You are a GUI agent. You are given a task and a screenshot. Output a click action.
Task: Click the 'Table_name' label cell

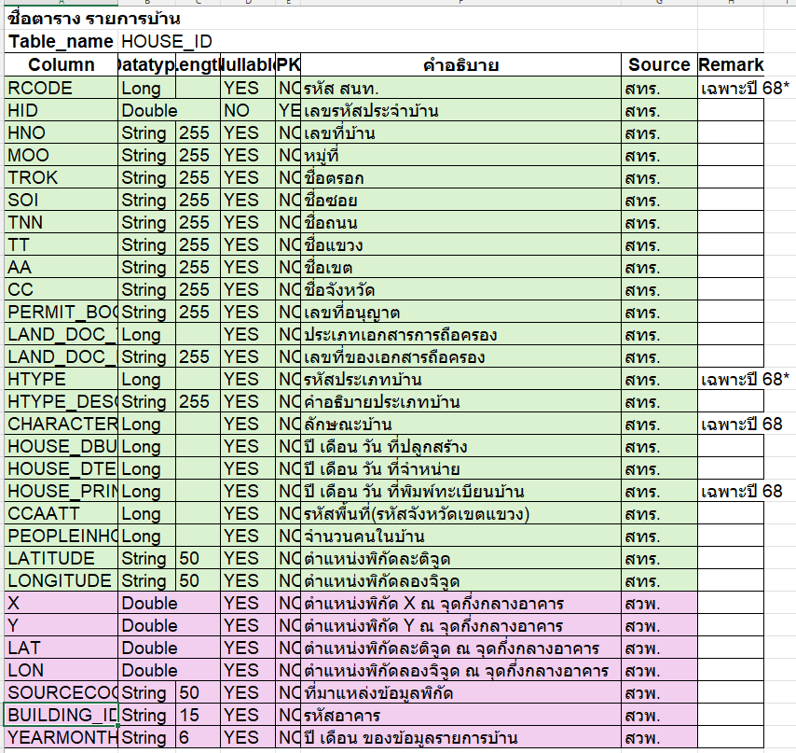(61, 41)
